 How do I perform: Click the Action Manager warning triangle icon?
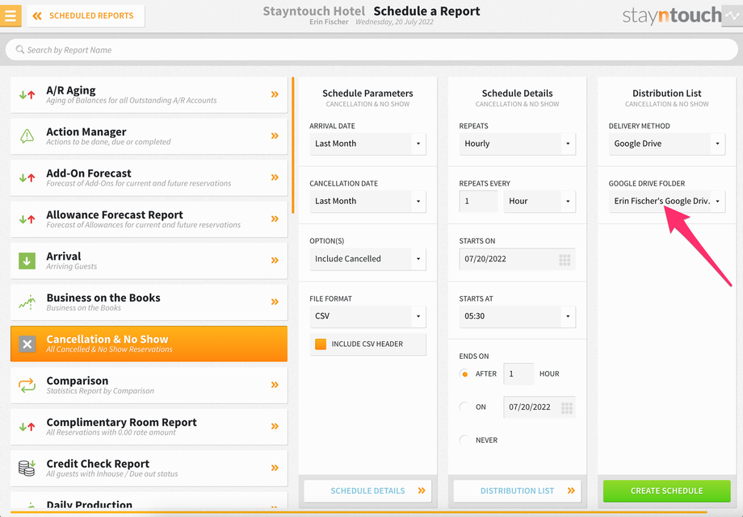point(27,136)
